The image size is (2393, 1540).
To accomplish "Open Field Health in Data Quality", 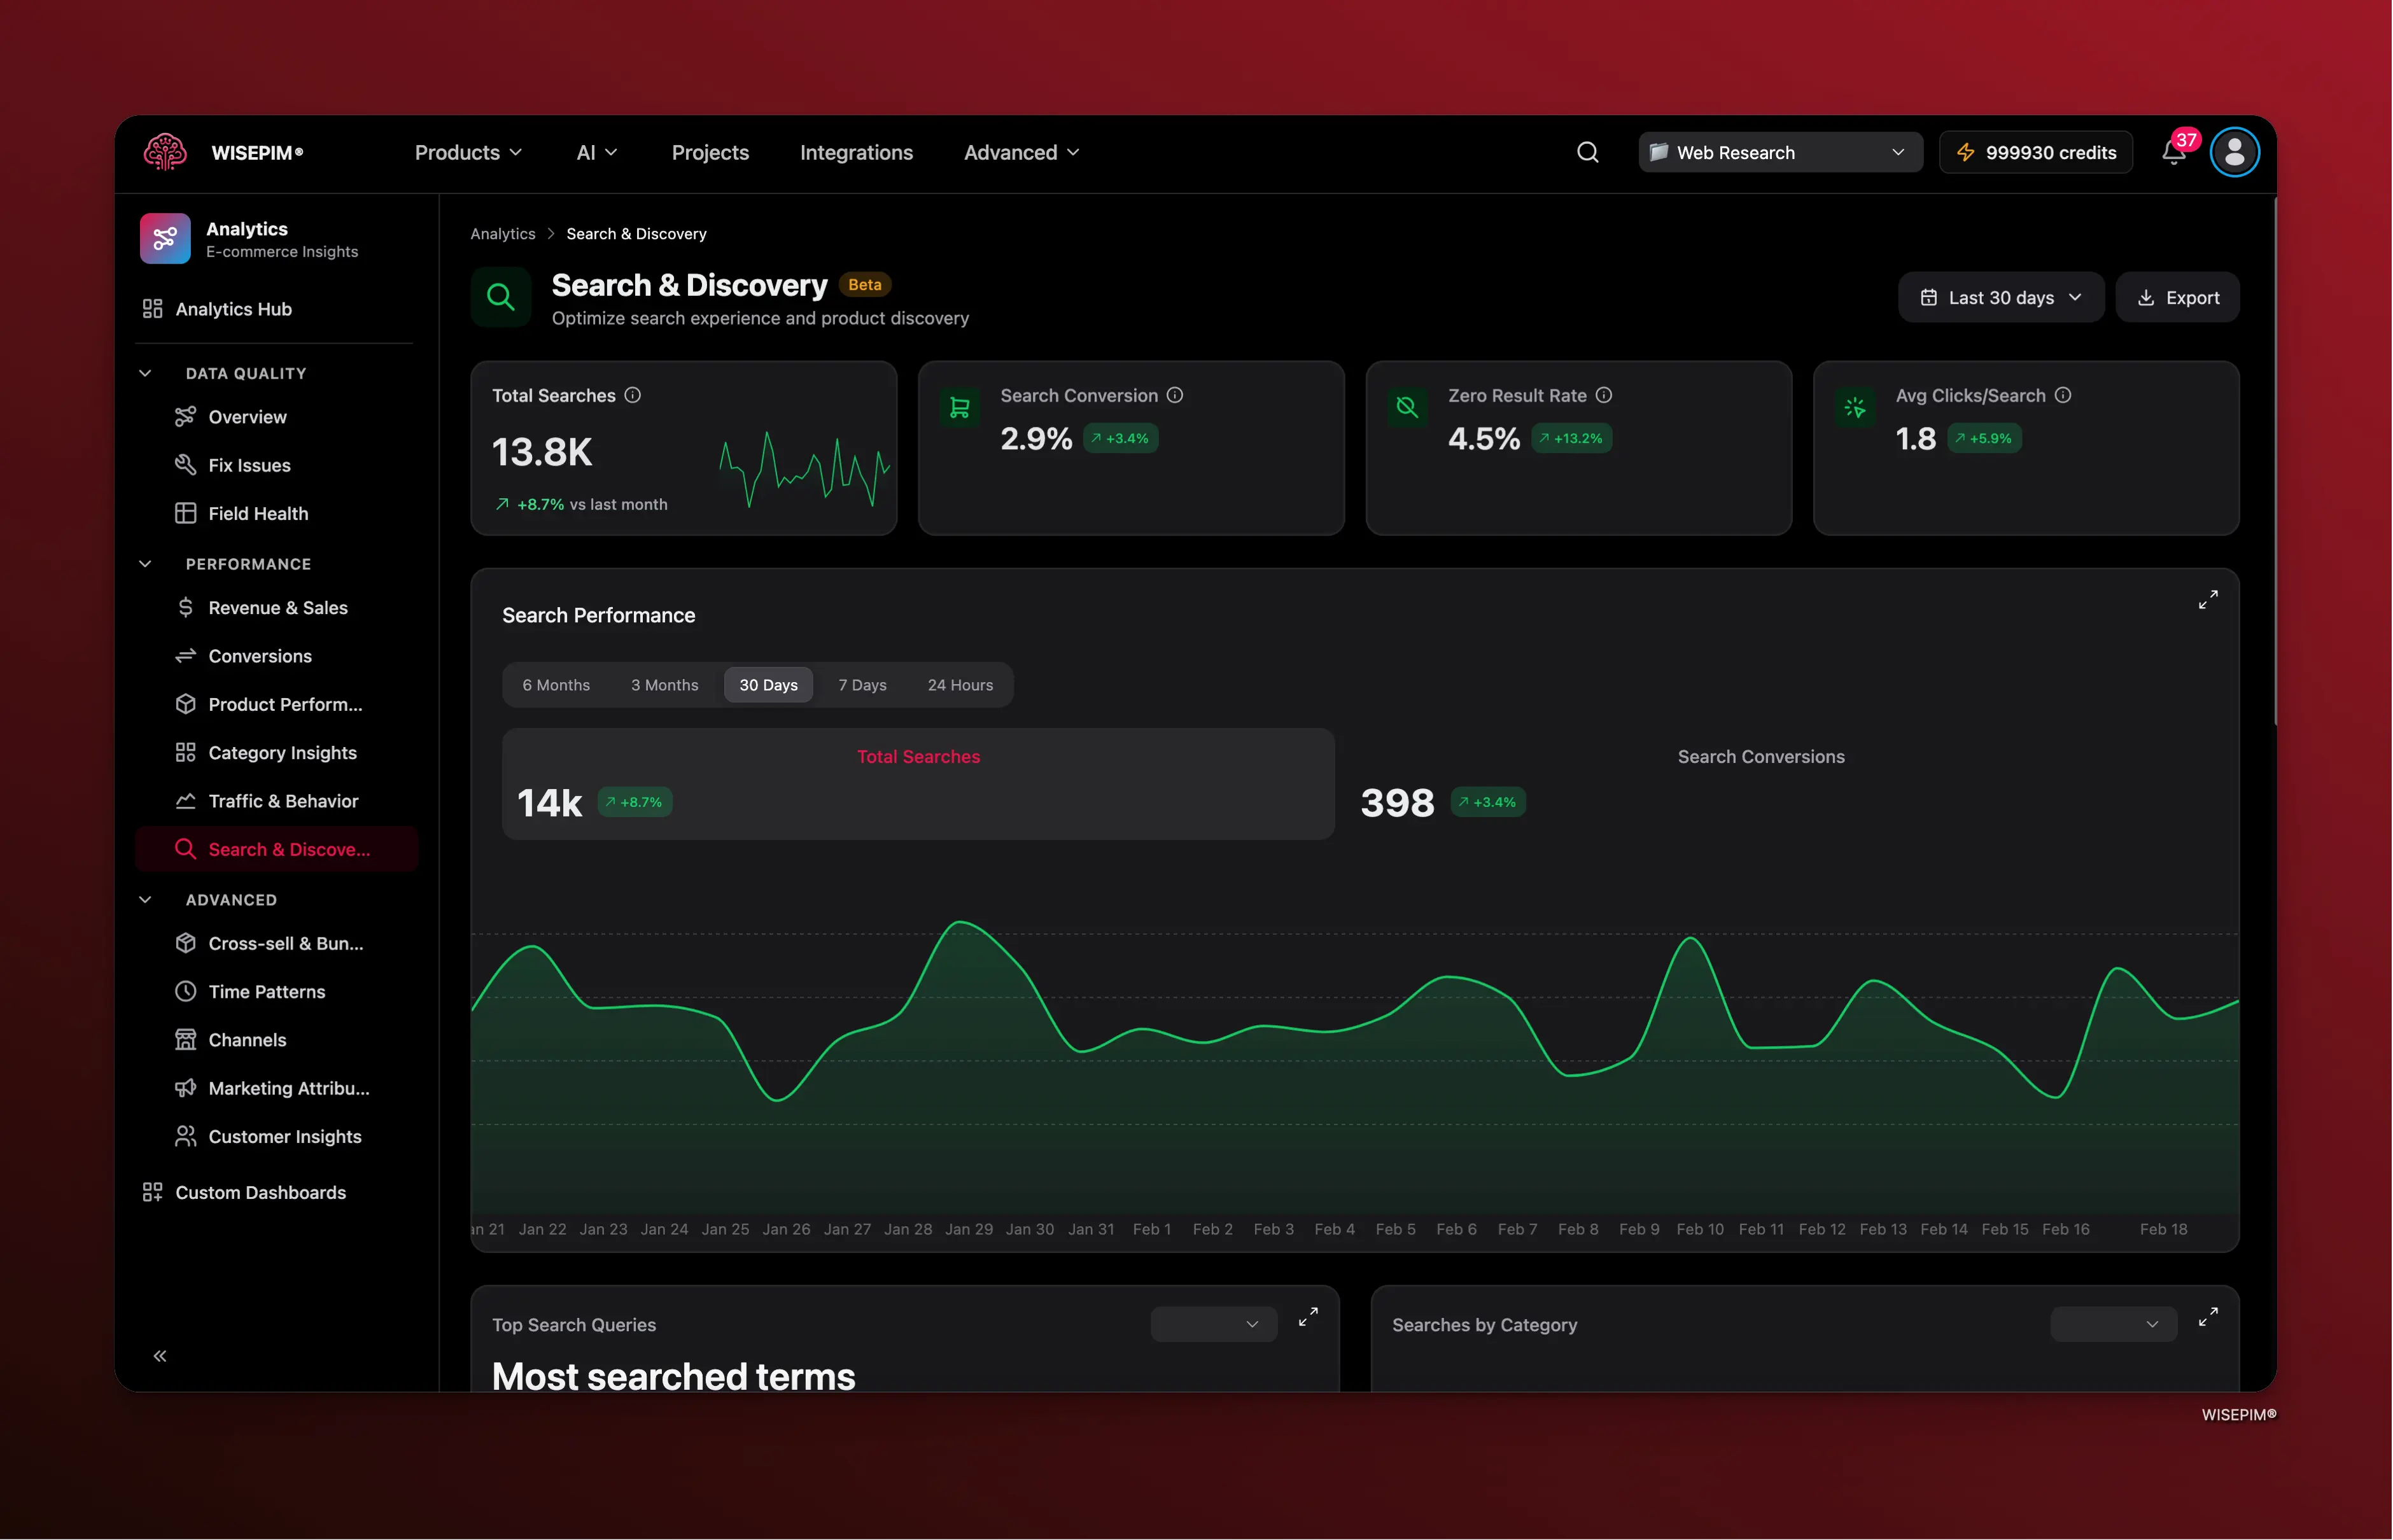I will coord(257,513).
